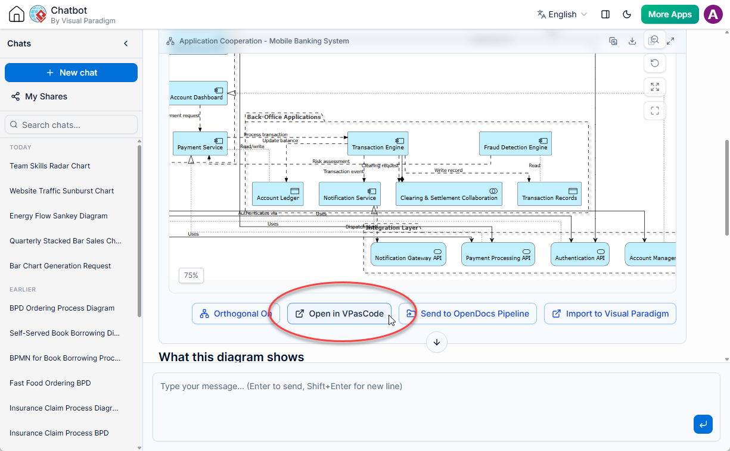730x451 pixels.
Task: Click the Visual Paradigm Chatbot logo
Action: (38, 14)
